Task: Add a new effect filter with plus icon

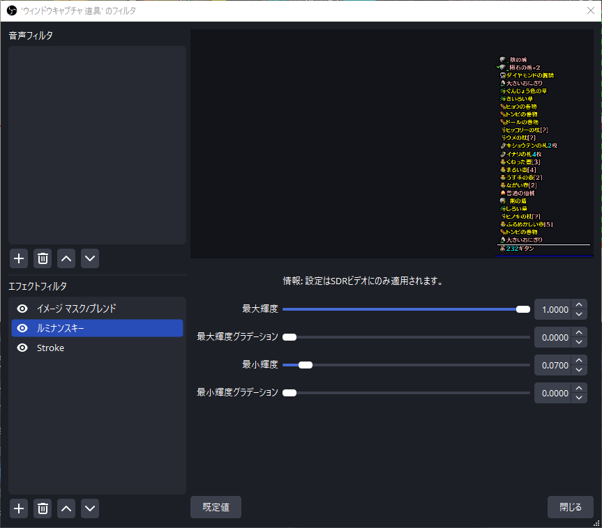Action: (19, 508)
